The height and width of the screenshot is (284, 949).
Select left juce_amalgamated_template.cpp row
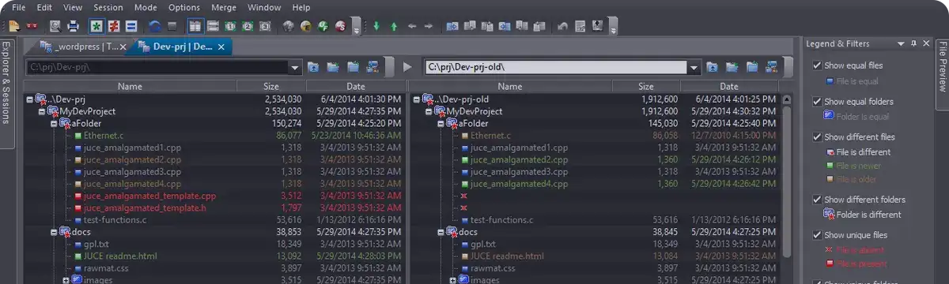[x=213, y=196]
